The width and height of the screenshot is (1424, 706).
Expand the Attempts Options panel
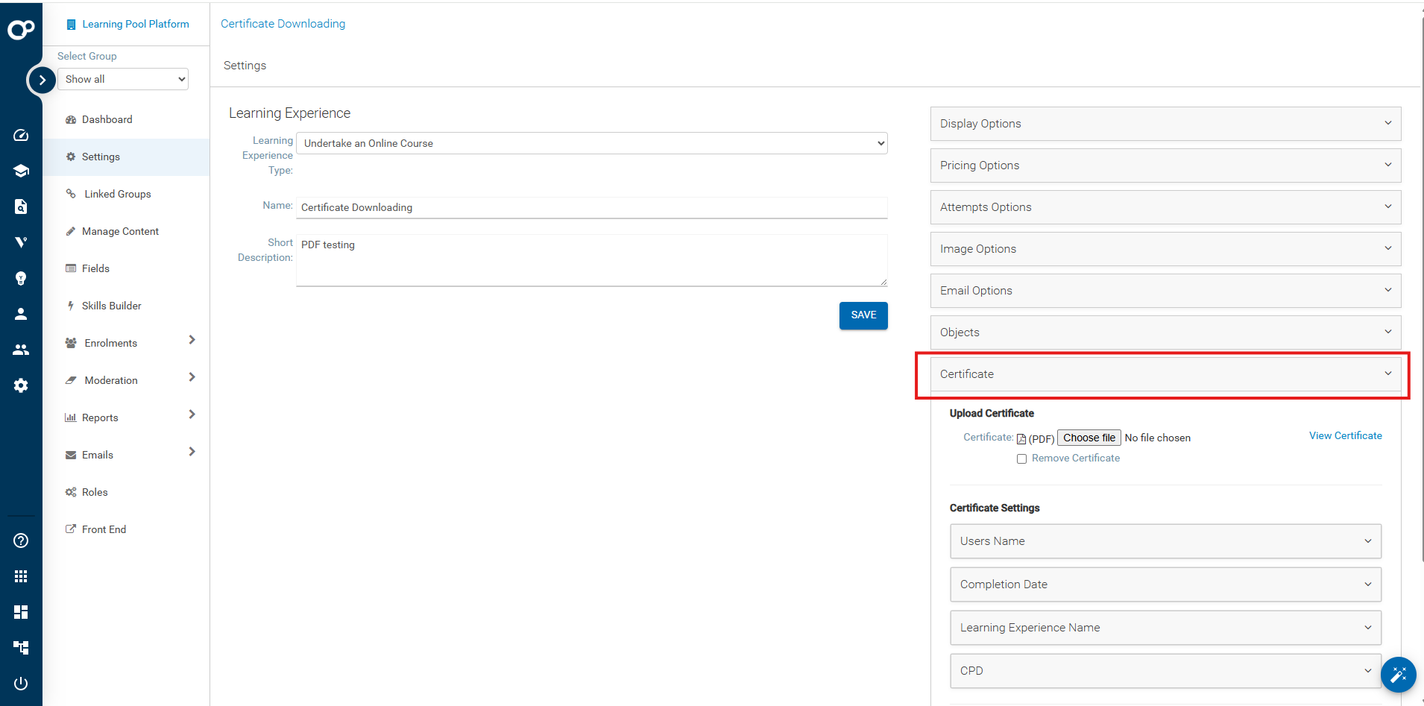point(1166,207)
